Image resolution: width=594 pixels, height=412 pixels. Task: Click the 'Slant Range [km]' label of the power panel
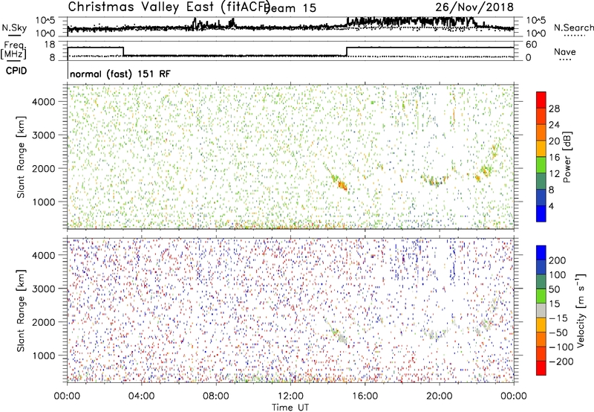tap(21, 157)
